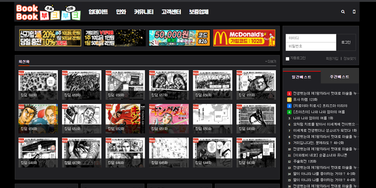This screenshot has width=376, height=188.
Task: Open the 50,000원 code 826 banner
Action: (x=180, y=38)
